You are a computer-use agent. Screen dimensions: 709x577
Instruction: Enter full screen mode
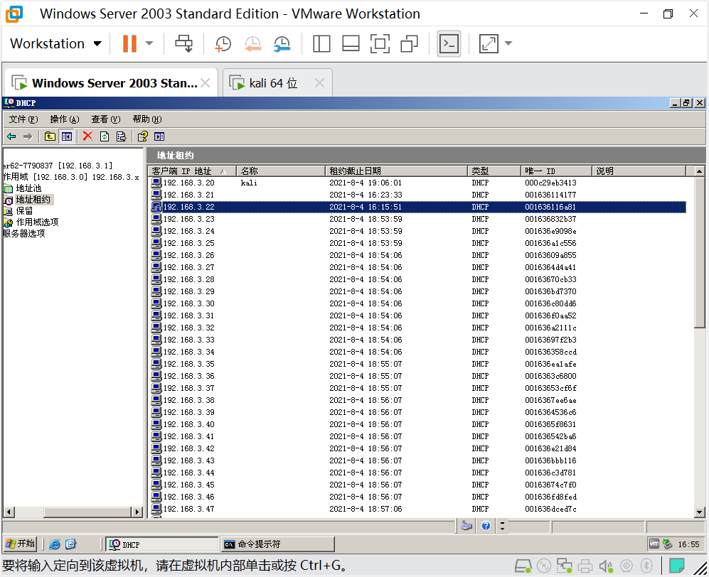pos(380,44)
